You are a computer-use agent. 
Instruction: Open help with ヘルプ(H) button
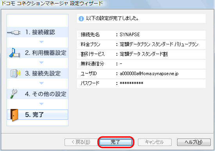[194, 142]
